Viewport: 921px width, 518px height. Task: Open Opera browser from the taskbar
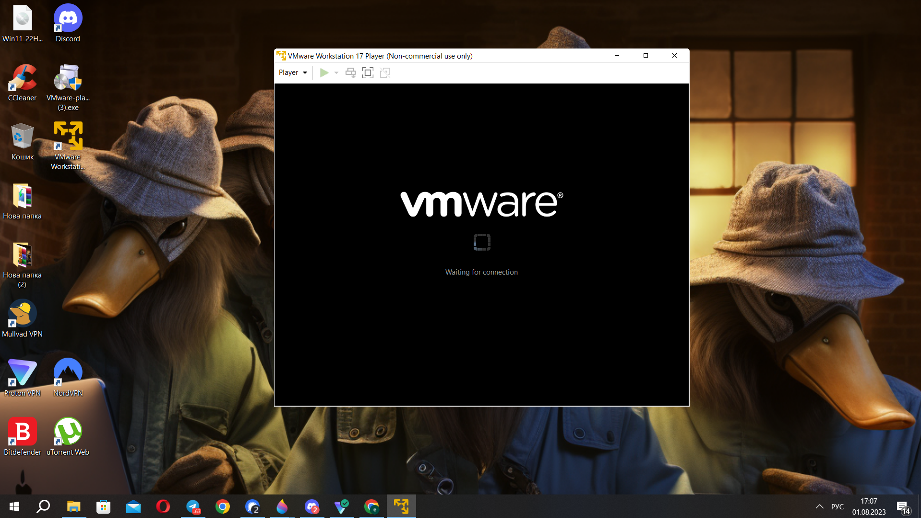point(163,506)
